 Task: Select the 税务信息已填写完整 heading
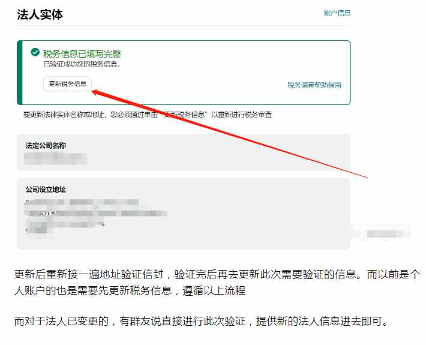tap(82, 54)
